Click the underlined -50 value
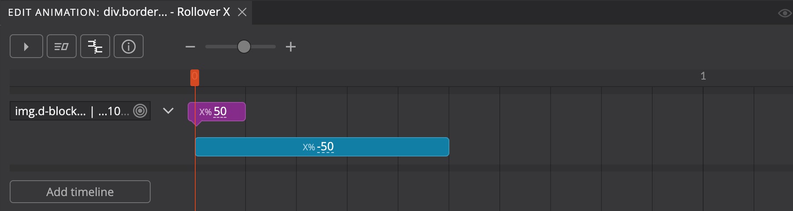This screenshot has width=793, height=211. point(326,147)
